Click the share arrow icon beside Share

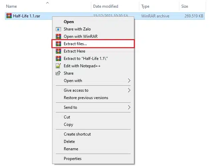[x=58, y=73]
